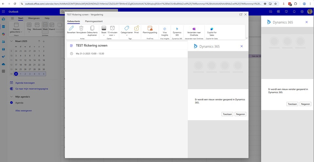Screen dimensions: 314x162
Task: Open Mail in Outlook left rail
Action: (x=3, y=19)
